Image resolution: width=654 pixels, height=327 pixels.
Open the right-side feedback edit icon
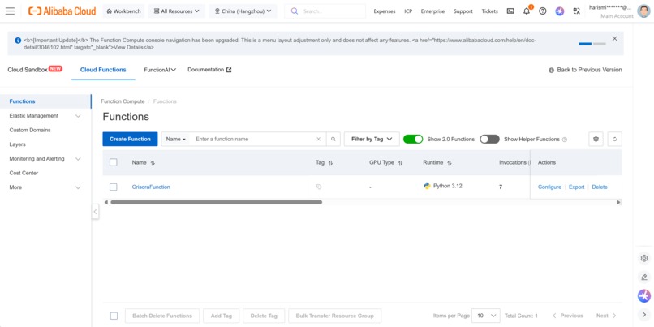pos(644,277)
